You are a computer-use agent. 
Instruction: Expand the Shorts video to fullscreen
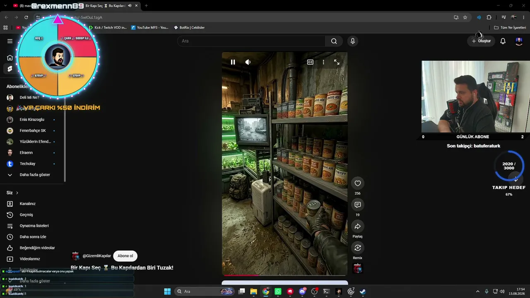coord(337,62)
